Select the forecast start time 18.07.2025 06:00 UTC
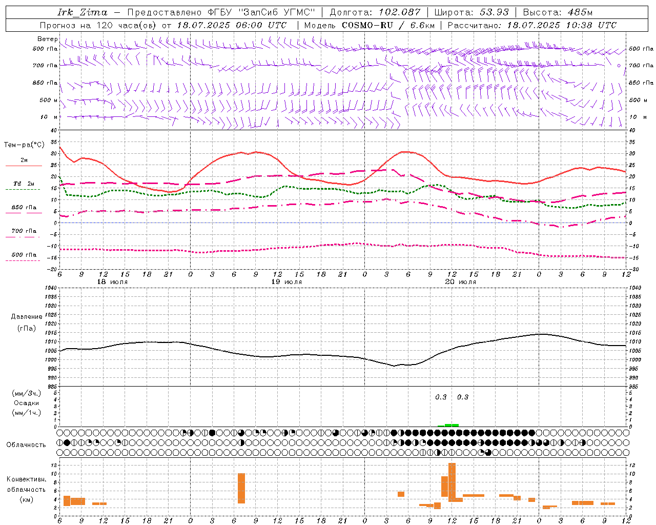The height and width of the screenshot is (525, 656). click(x=232, y=25)
